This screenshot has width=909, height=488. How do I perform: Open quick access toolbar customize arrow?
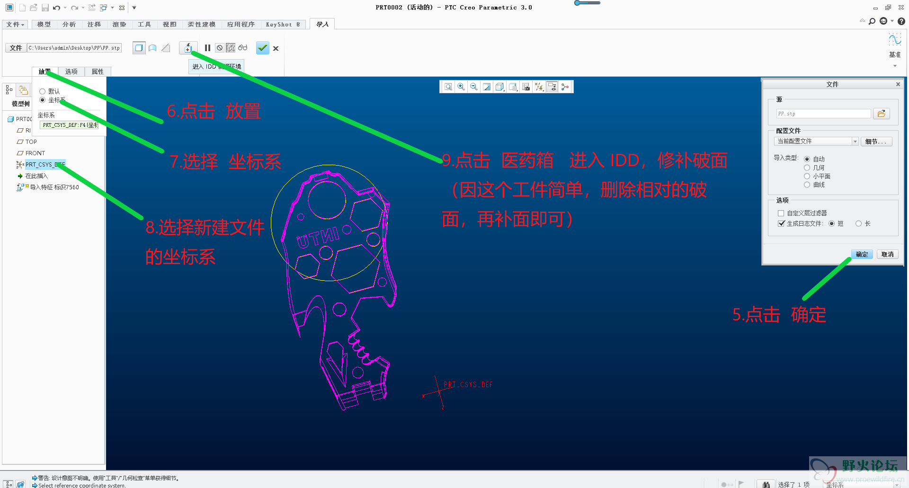pos(134,8)
